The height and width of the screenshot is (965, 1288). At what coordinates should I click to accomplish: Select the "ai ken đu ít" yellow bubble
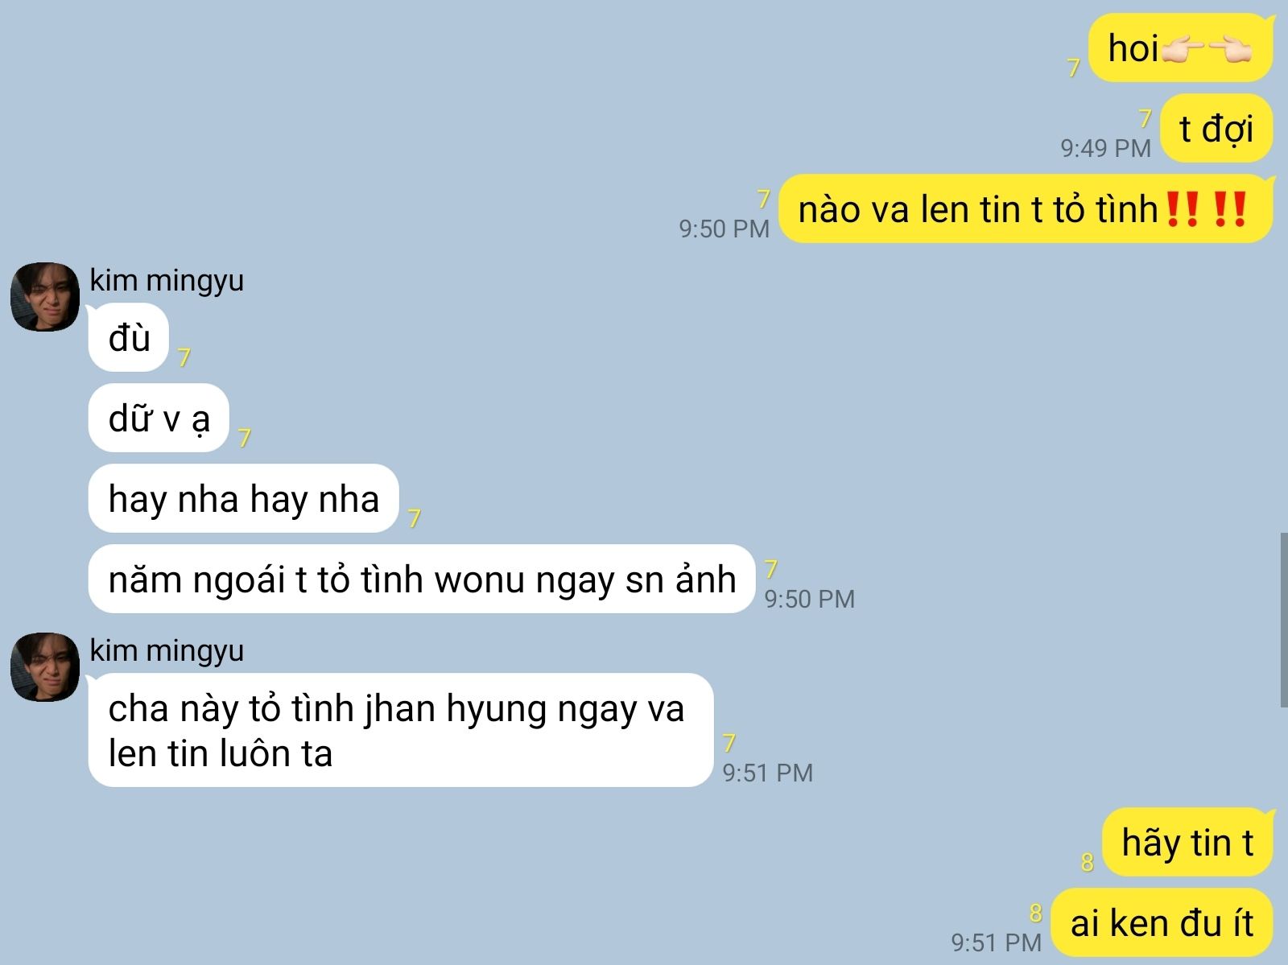pos(1162,922)
